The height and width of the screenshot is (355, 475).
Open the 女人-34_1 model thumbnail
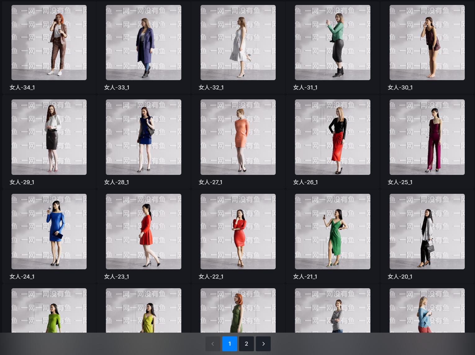(49, 43)
